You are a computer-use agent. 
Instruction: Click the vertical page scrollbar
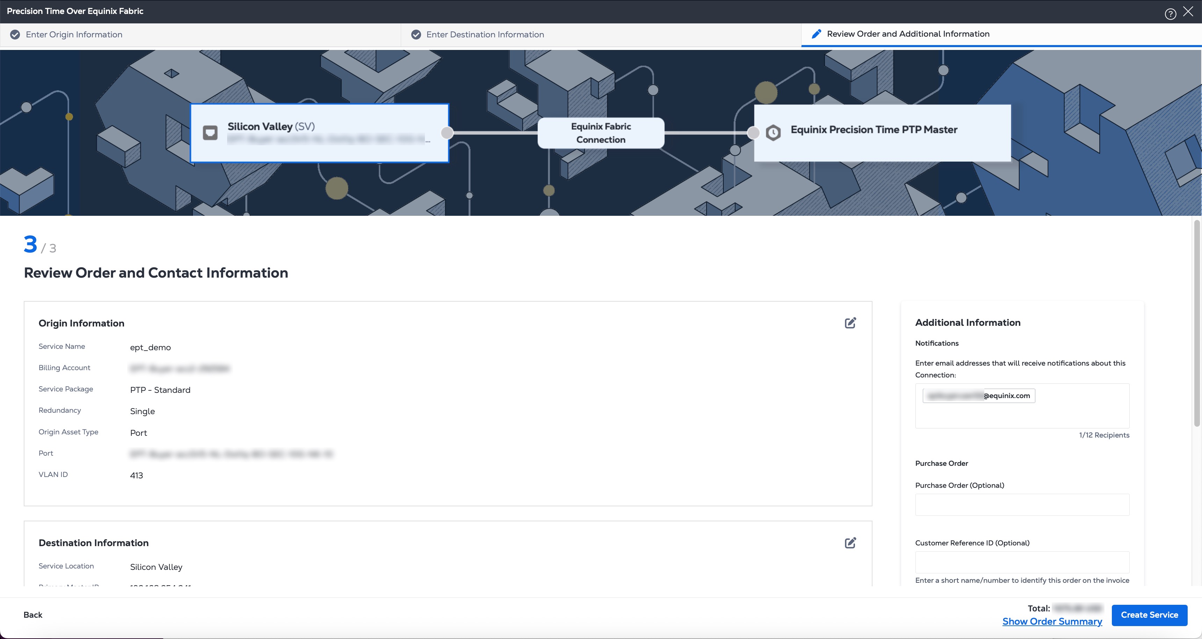click(x=1196, y=322)
